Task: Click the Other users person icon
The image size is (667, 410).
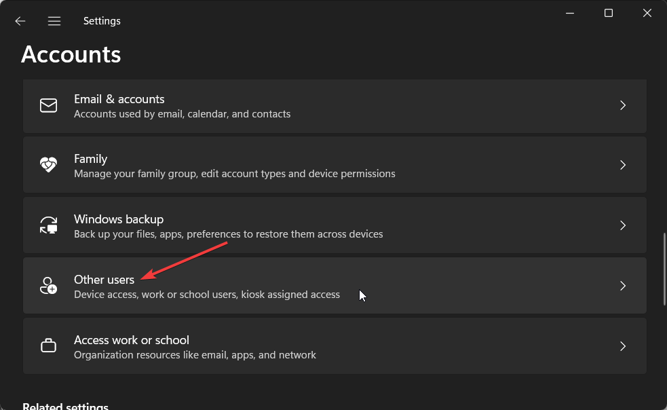Action: (48, 286)
